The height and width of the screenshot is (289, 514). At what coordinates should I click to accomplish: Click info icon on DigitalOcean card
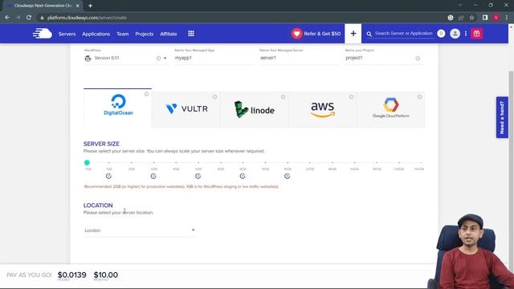tap(146, 94)
